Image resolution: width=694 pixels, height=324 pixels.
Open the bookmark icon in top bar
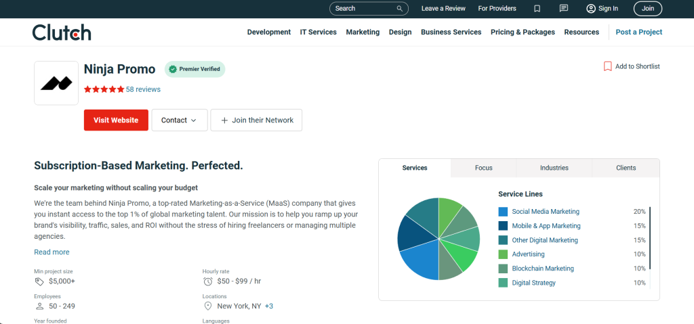tap(537, 8)
